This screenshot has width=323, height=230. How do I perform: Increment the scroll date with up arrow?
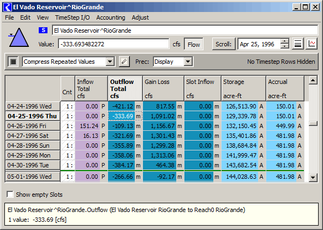click(285, 41)
